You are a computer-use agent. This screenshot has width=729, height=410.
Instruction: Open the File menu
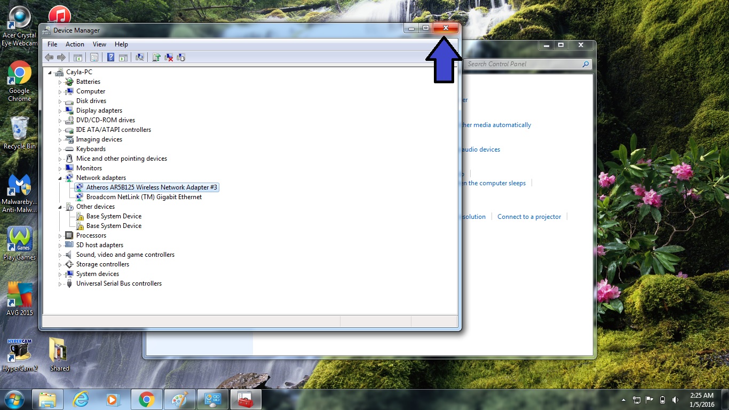click(52, 44)
